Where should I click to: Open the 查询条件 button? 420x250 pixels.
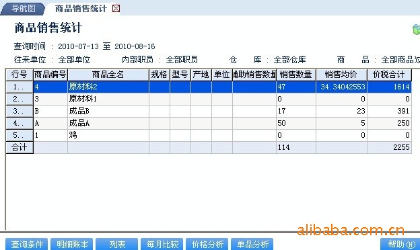[27, 244]
